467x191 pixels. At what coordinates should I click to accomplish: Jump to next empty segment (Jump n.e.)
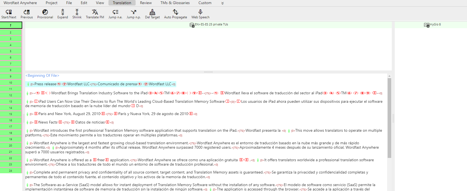pos(115,12)
